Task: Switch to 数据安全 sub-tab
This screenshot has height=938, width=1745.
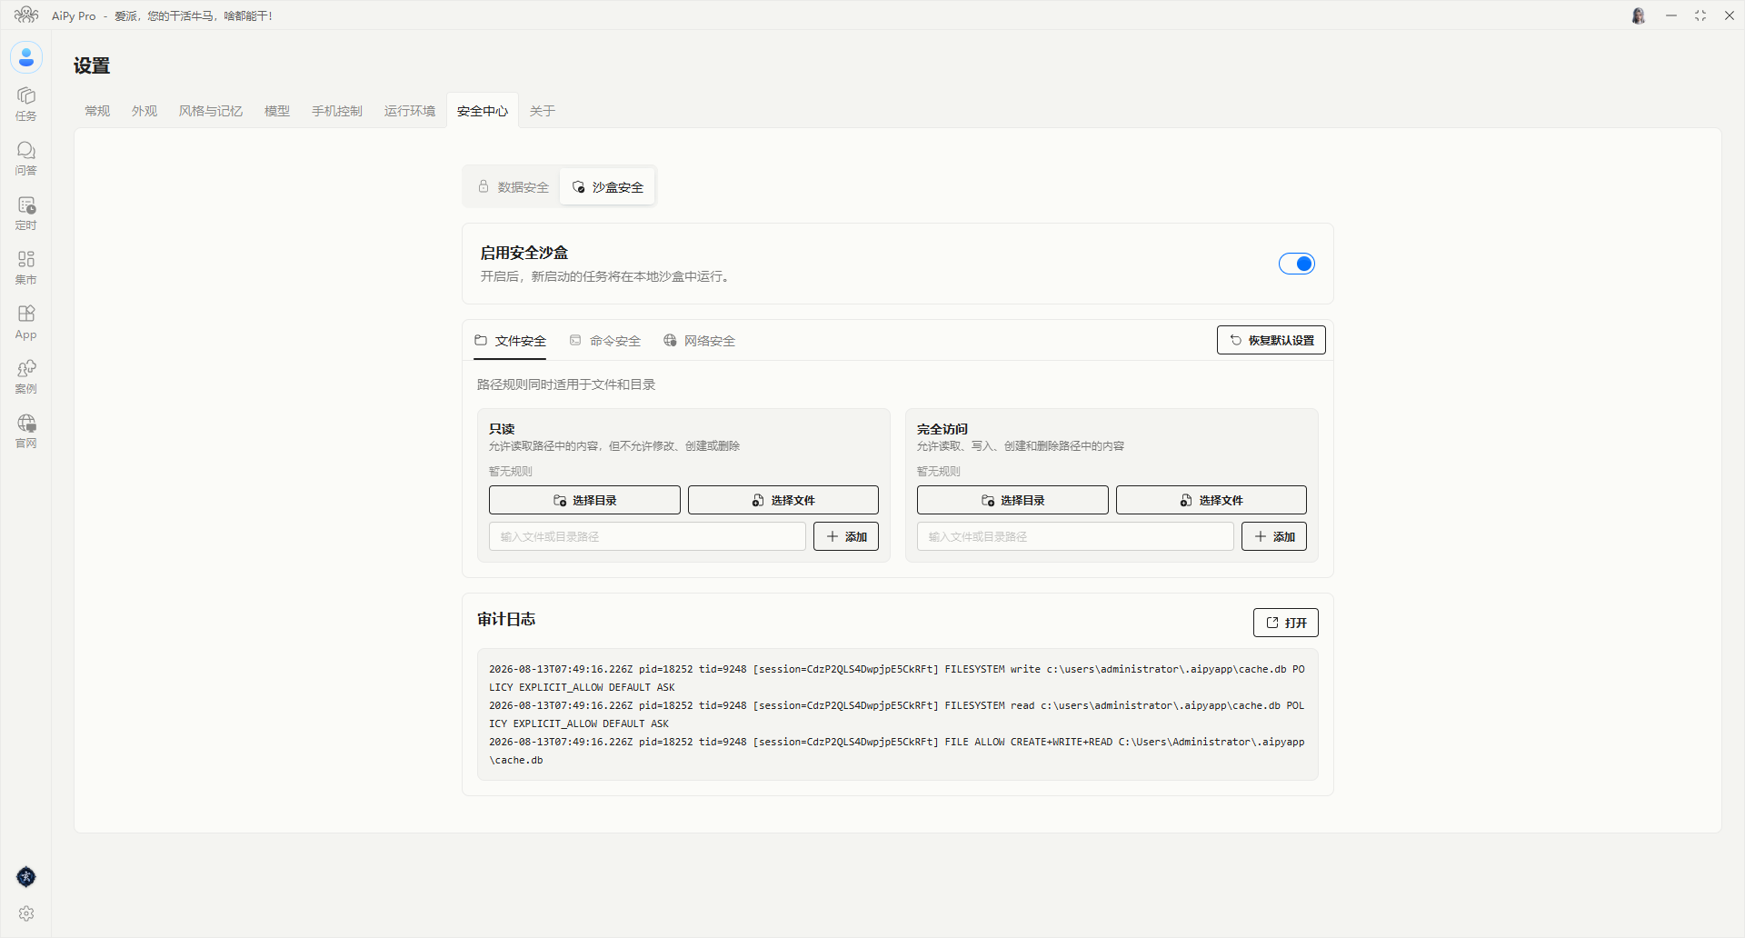Action: (514, 186)
